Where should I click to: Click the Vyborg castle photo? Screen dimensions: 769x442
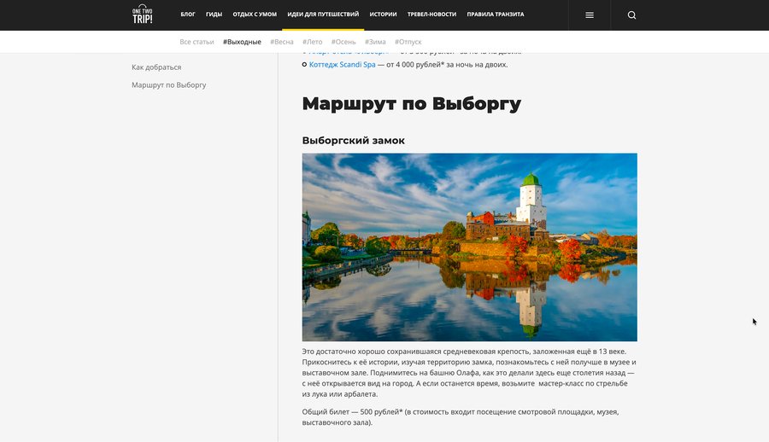(469, 247)
